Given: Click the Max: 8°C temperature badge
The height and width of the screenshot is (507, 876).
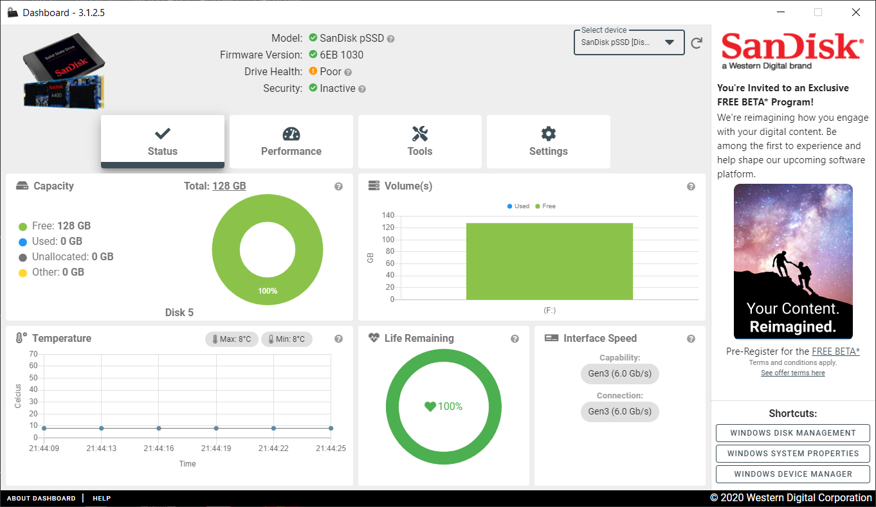Looking at the screenshot, I should [x=232, y=339].
